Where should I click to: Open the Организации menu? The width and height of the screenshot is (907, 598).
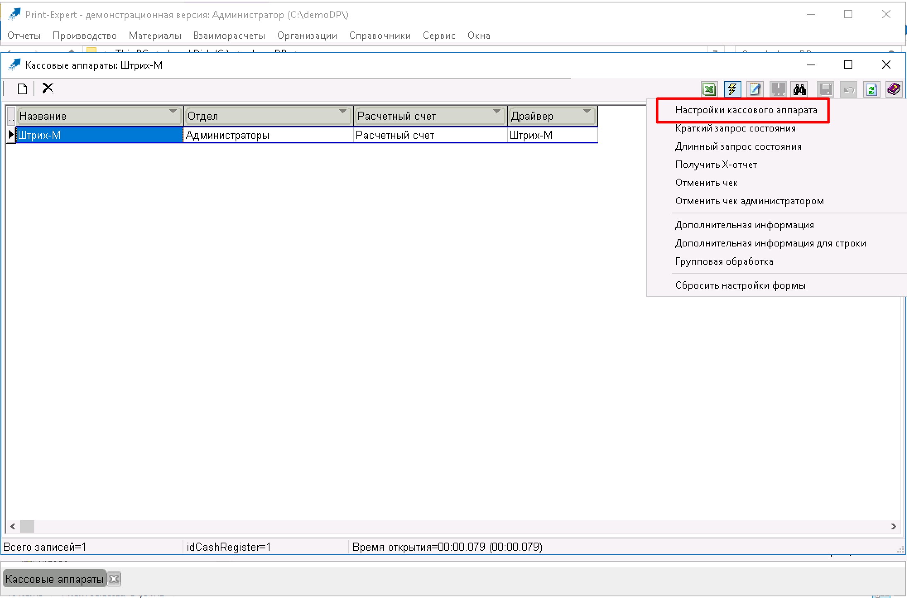[x=307, y=36]
